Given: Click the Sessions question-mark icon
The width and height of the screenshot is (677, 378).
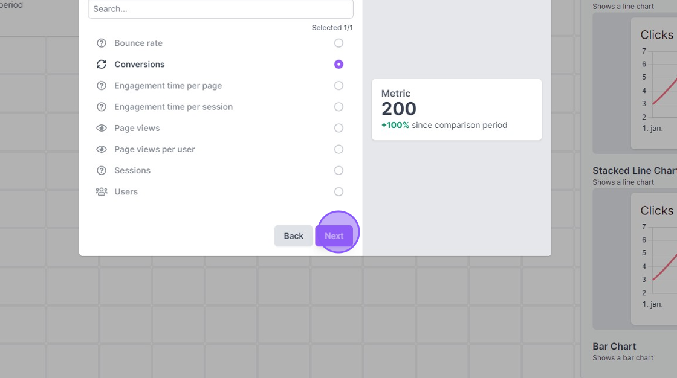Looking at the screenshot, I should coord(102,170).
